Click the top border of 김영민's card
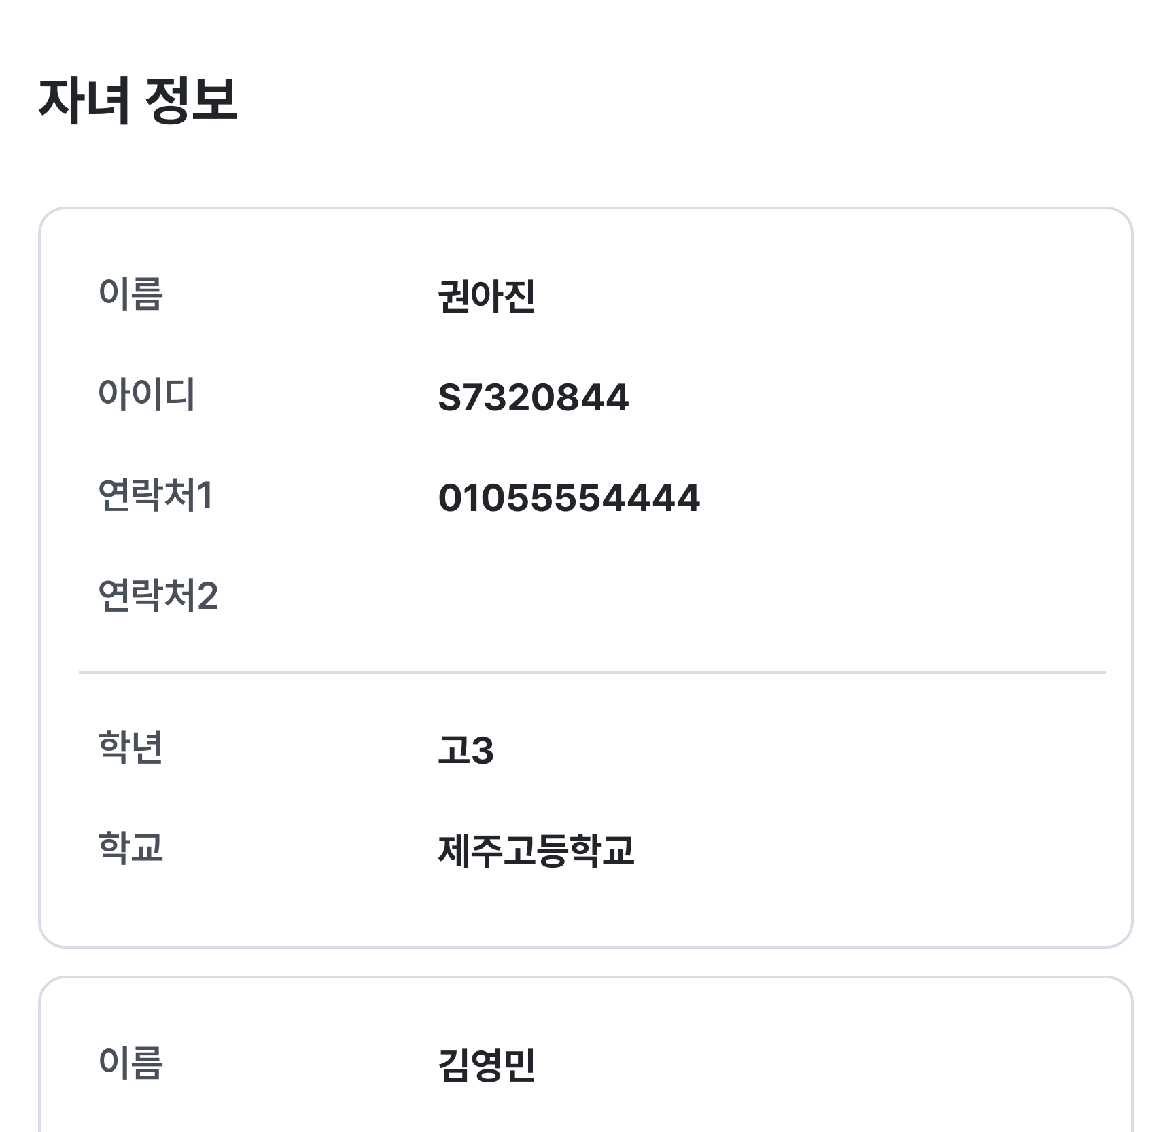1169x1132 pixels. click(585, 978)
